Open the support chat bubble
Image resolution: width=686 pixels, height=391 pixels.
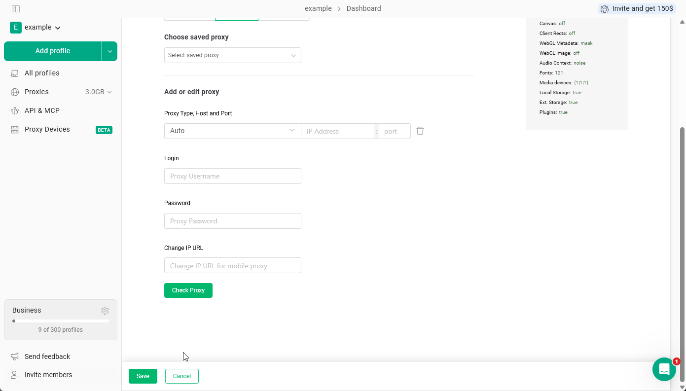coord(664,369)
